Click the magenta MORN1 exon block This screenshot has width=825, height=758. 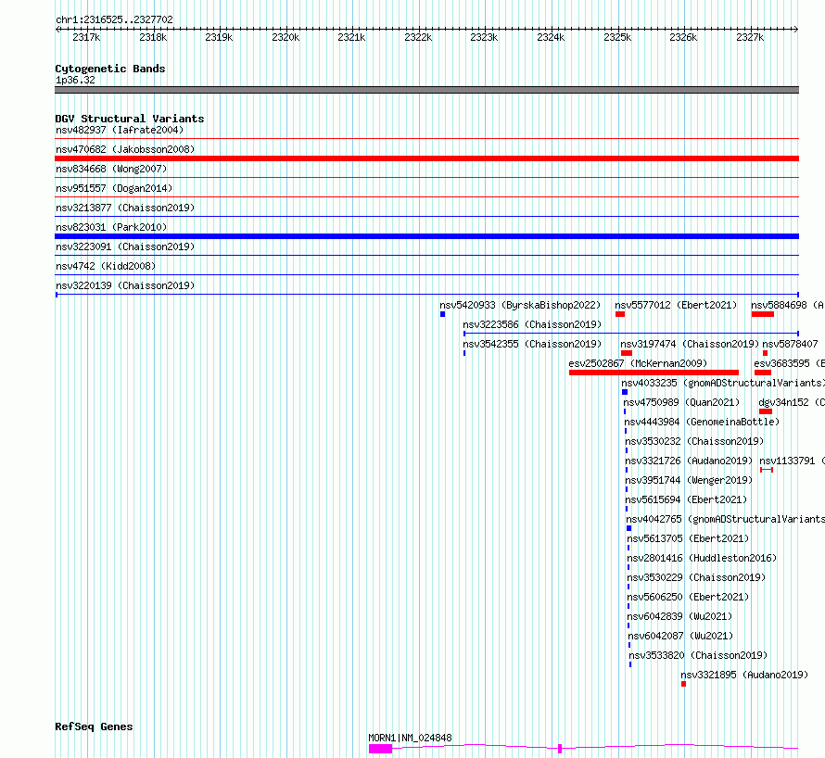[x=380, y=749]
